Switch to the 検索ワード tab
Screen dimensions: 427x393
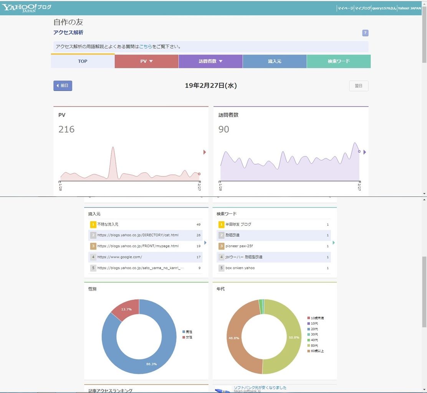(x=339, y=61)
